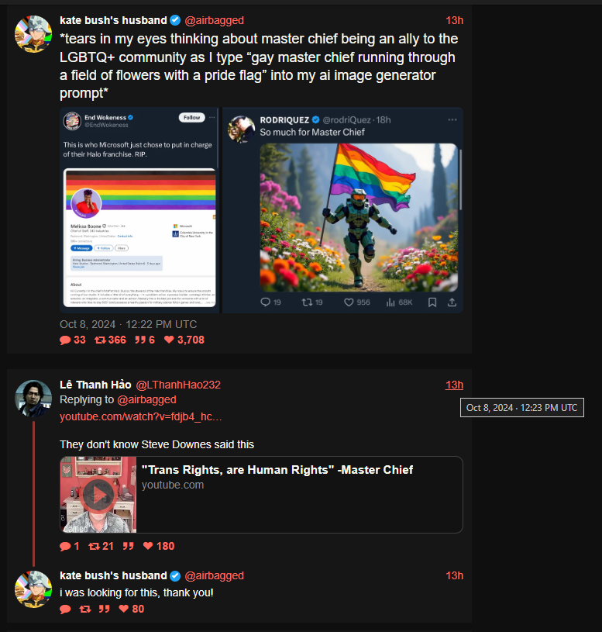Screen dimensions: 602x632
Task: Click the underlined 13h timestamp on Lê Thanh Hảo's reply
Action: pos(454,385)
